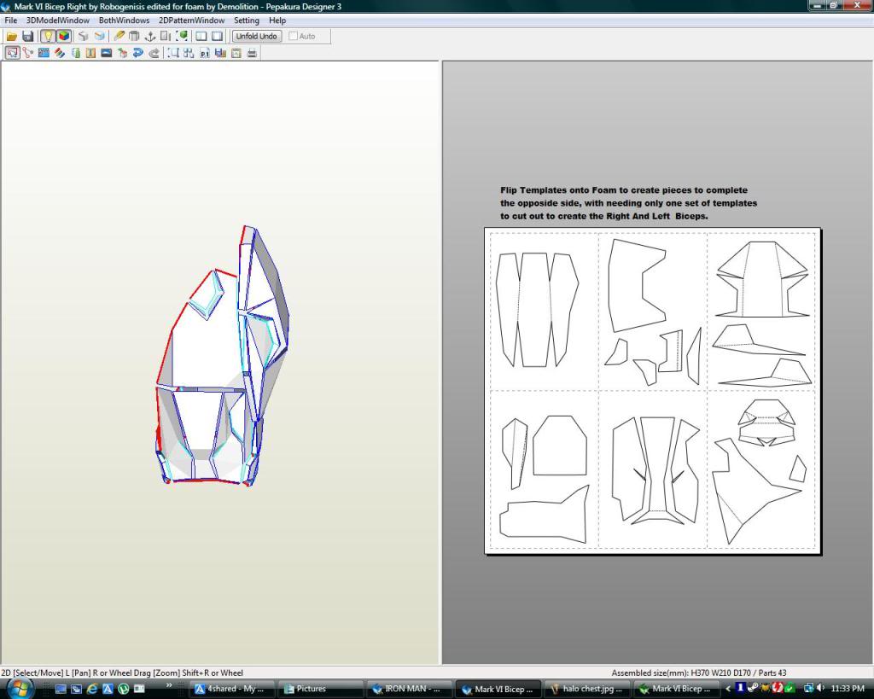Open the 2DPatternWindow menu
The image size is (874, 699).
pos(192,20)
